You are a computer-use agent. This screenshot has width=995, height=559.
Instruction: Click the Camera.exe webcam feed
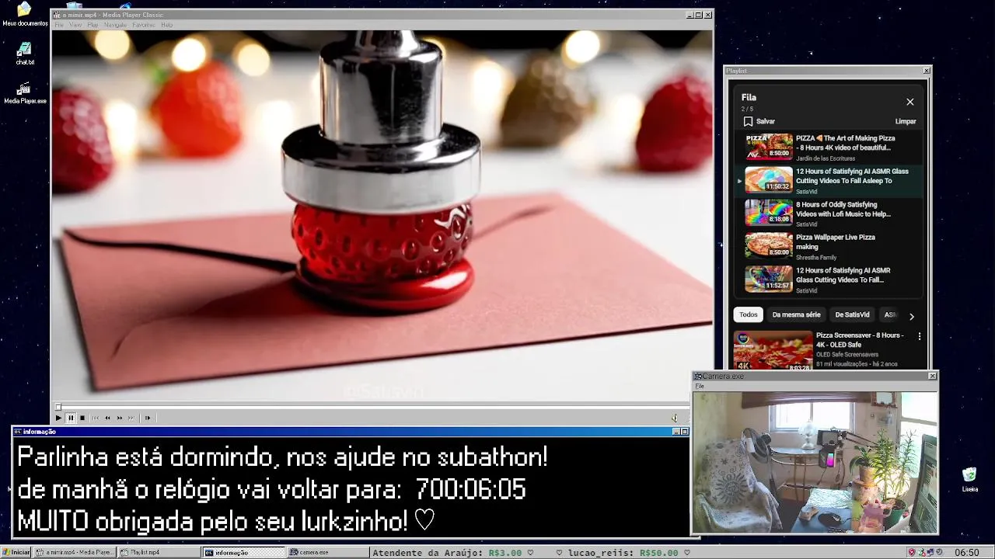pyautogui.click(x=815, y=462)
